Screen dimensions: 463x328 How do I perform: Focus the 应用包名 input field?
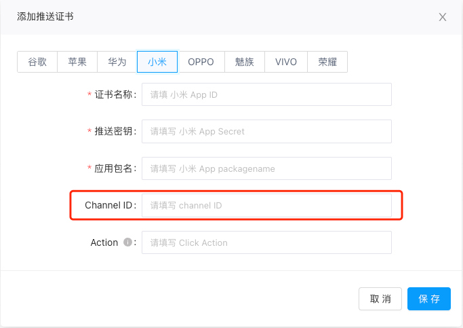[266, 168]
